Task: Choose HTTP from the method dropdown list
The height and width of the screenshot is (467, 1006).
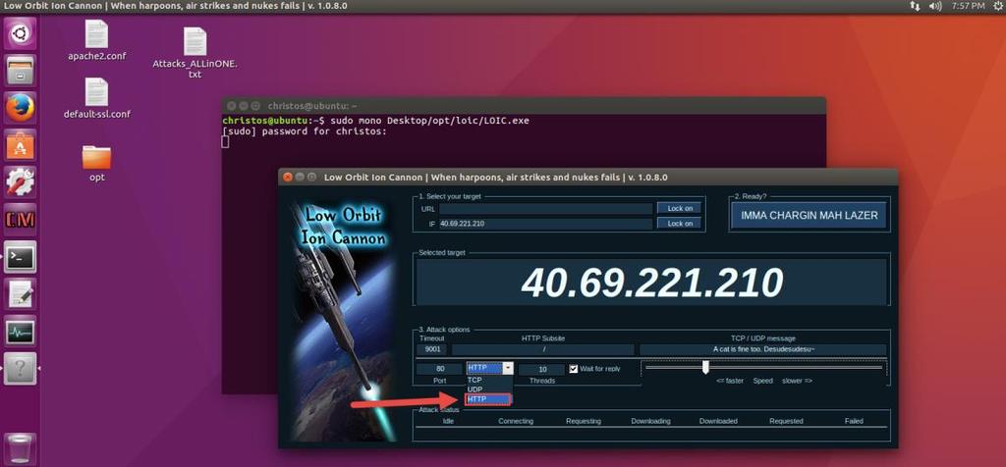Action: [489, 399]
